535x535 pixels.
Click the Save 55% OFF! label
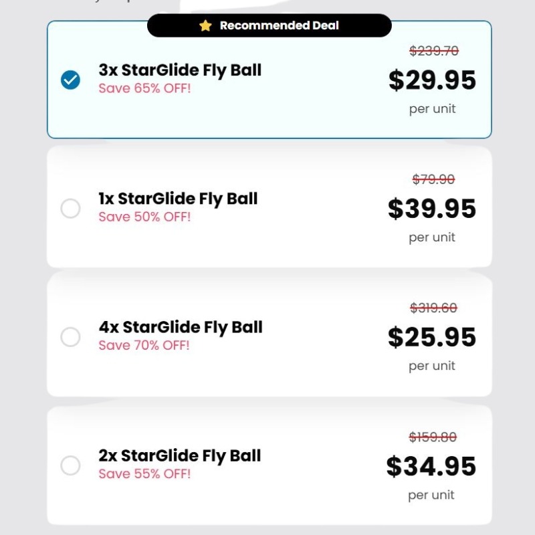pyautogui.click(x=144, y=474)
